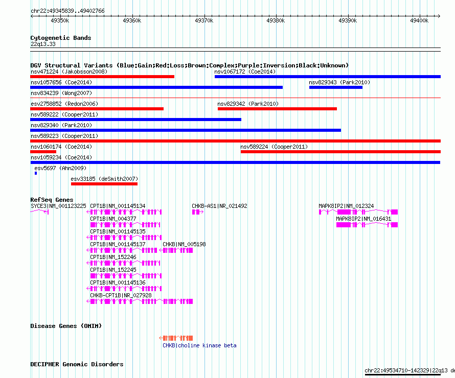The image size is (455, 378).
Task: Click the 49400k ruler tick label
Action: [x=419, y=20]
